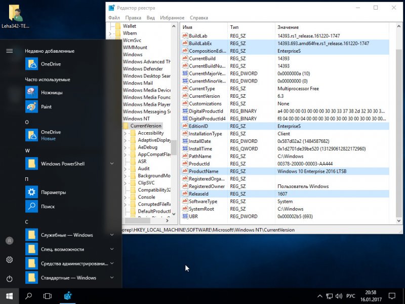Select the InstallTime QWORD icon

185,148
